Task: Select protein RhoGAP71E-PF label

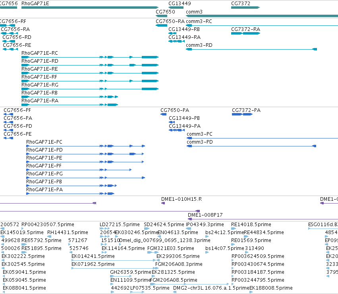Action: pyautogui.click(x=44, y=166)
